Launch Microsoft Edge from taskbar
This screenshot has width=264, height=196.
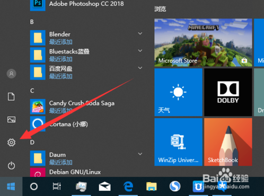(128, 186)
